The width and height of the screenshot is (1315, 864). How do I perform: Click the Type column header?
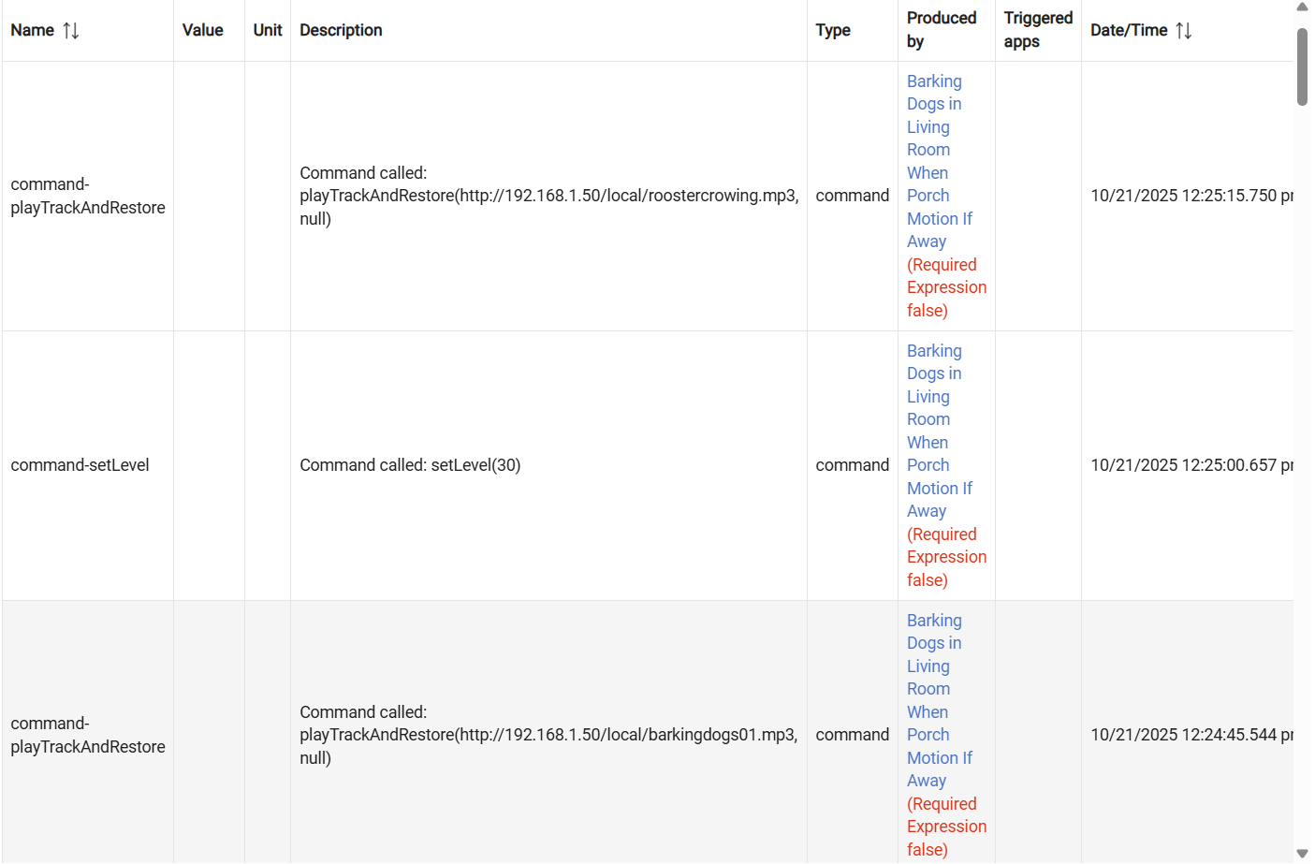(x=833, y=31)
